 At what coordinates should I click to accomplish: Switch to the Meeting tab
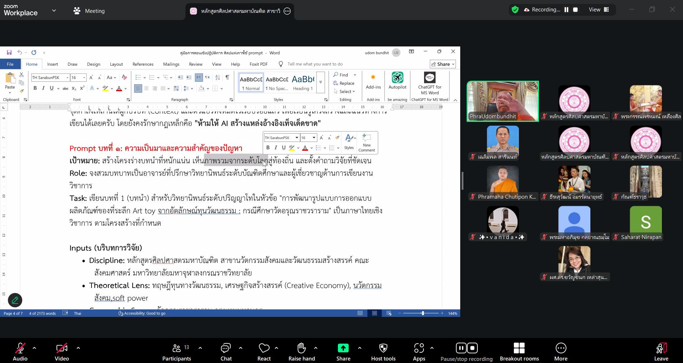click(x=89, y=11)
